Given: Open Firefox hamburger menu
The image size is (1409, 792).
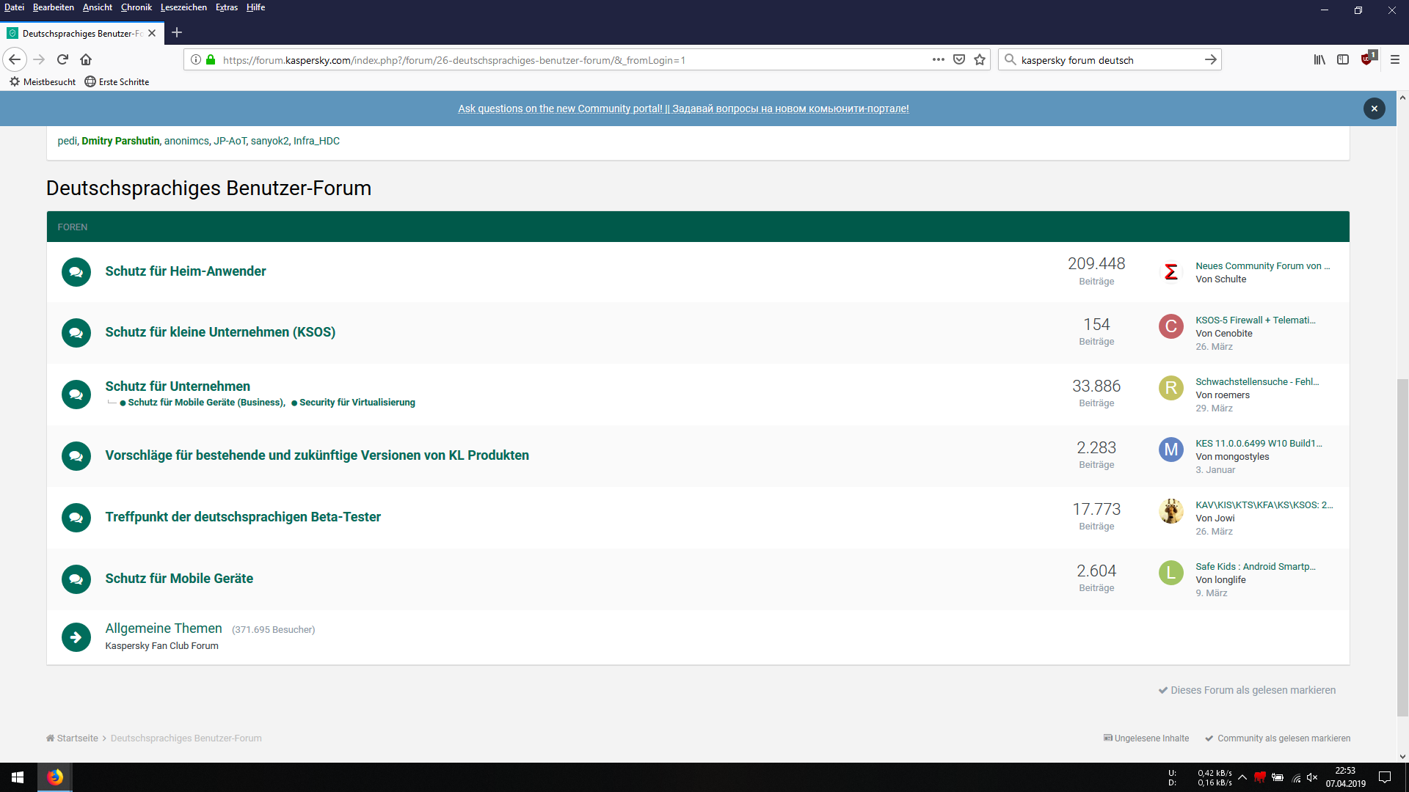Looking at the screenshot, I should (1395, 59).
